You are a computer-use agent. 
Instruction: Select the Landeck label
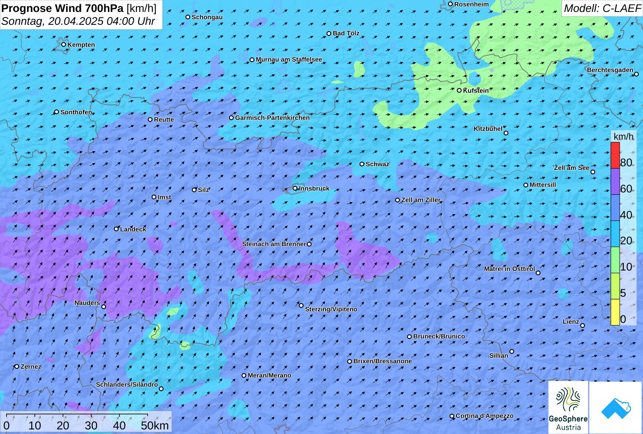[x=133, y=229]
